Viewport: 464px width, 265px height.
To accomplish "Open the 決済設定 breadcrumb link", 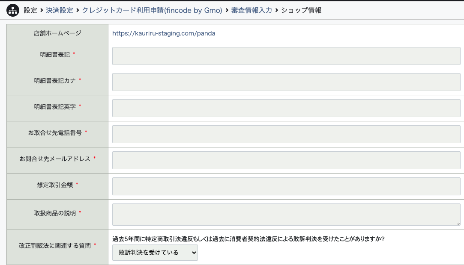I will click(60, 11).
